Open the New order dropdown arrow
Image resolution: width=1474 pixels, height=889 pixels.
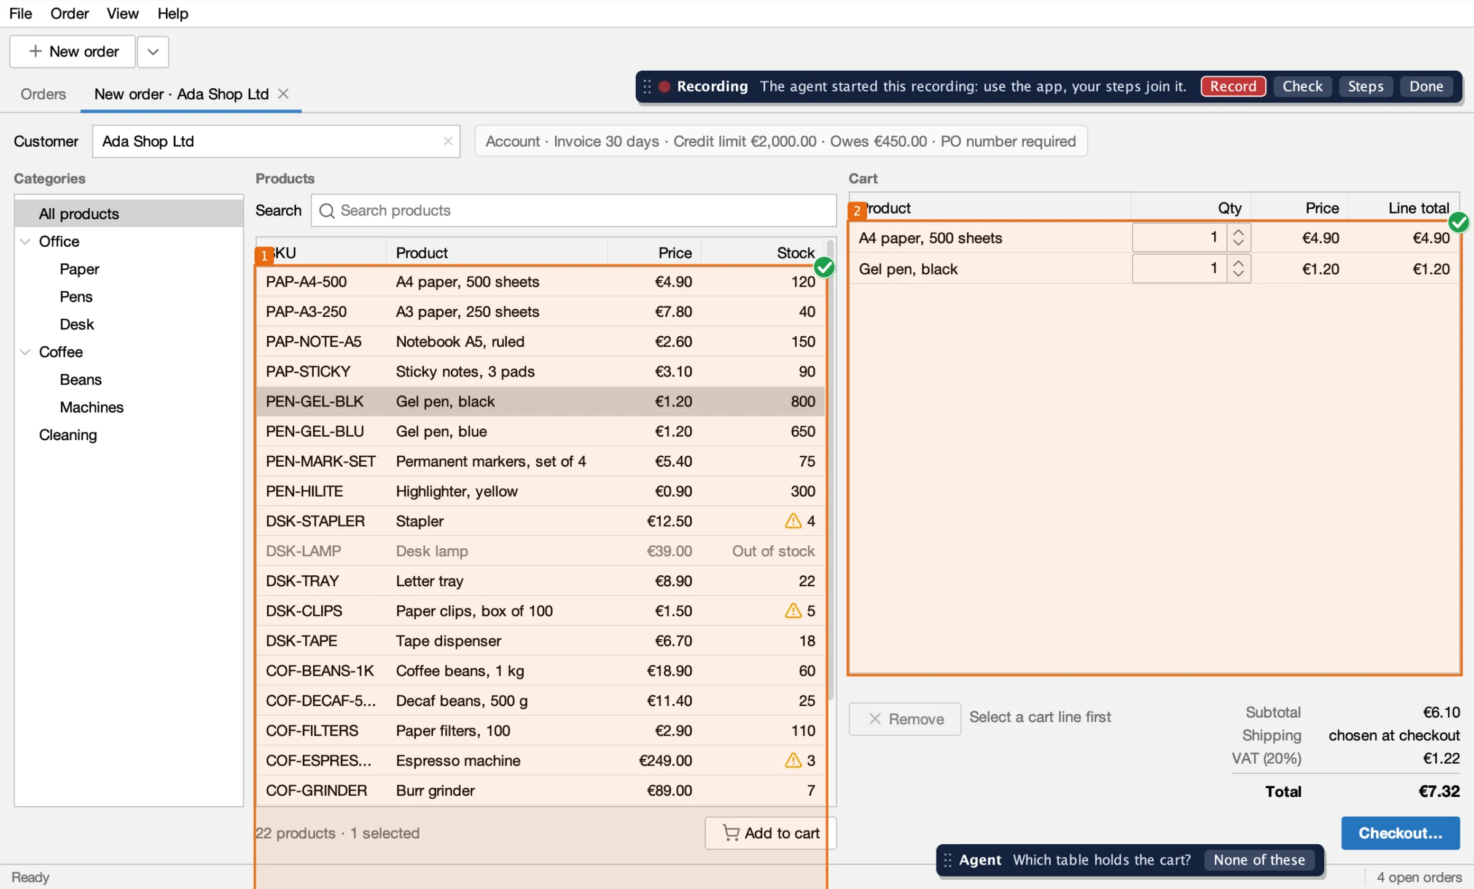pyautogui.click(x=153, y=52)
